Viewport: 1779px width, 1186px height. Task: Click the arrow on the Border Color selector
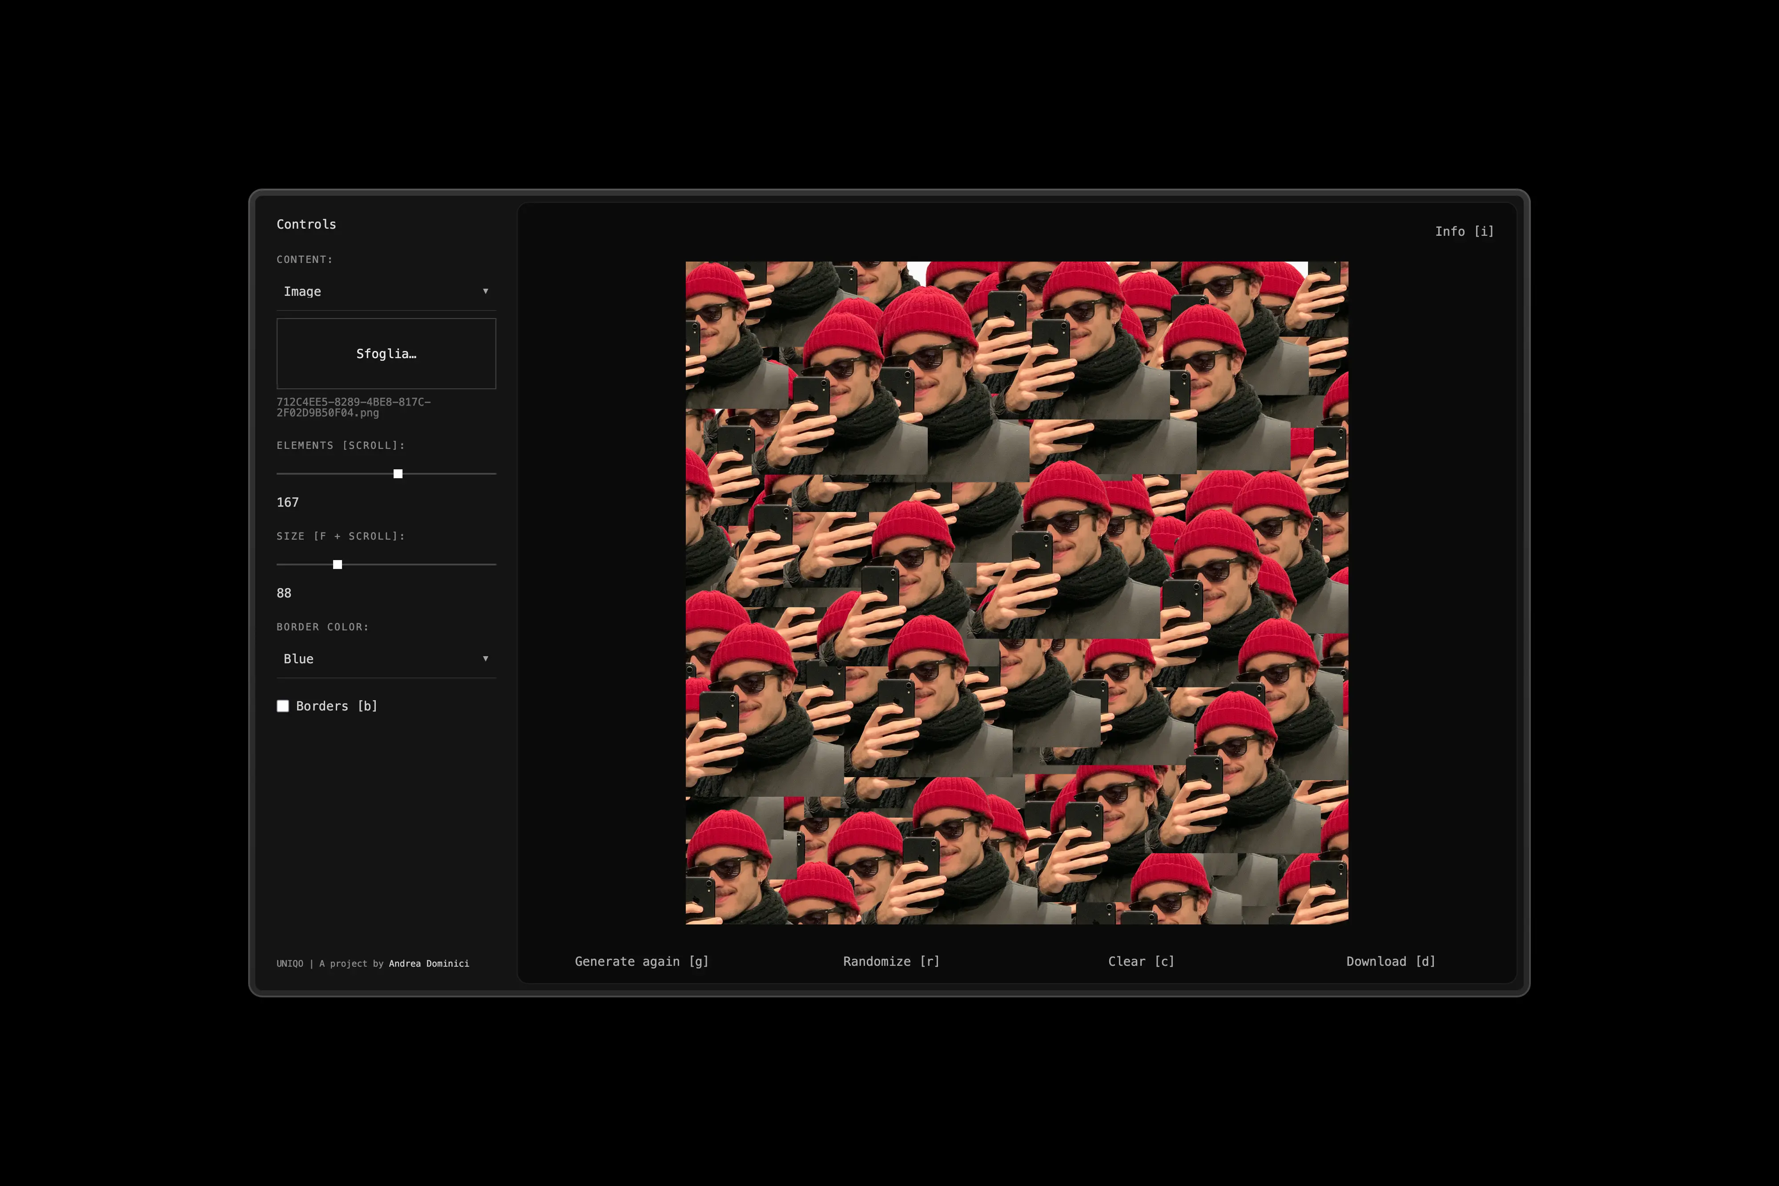tap(485, 659)
